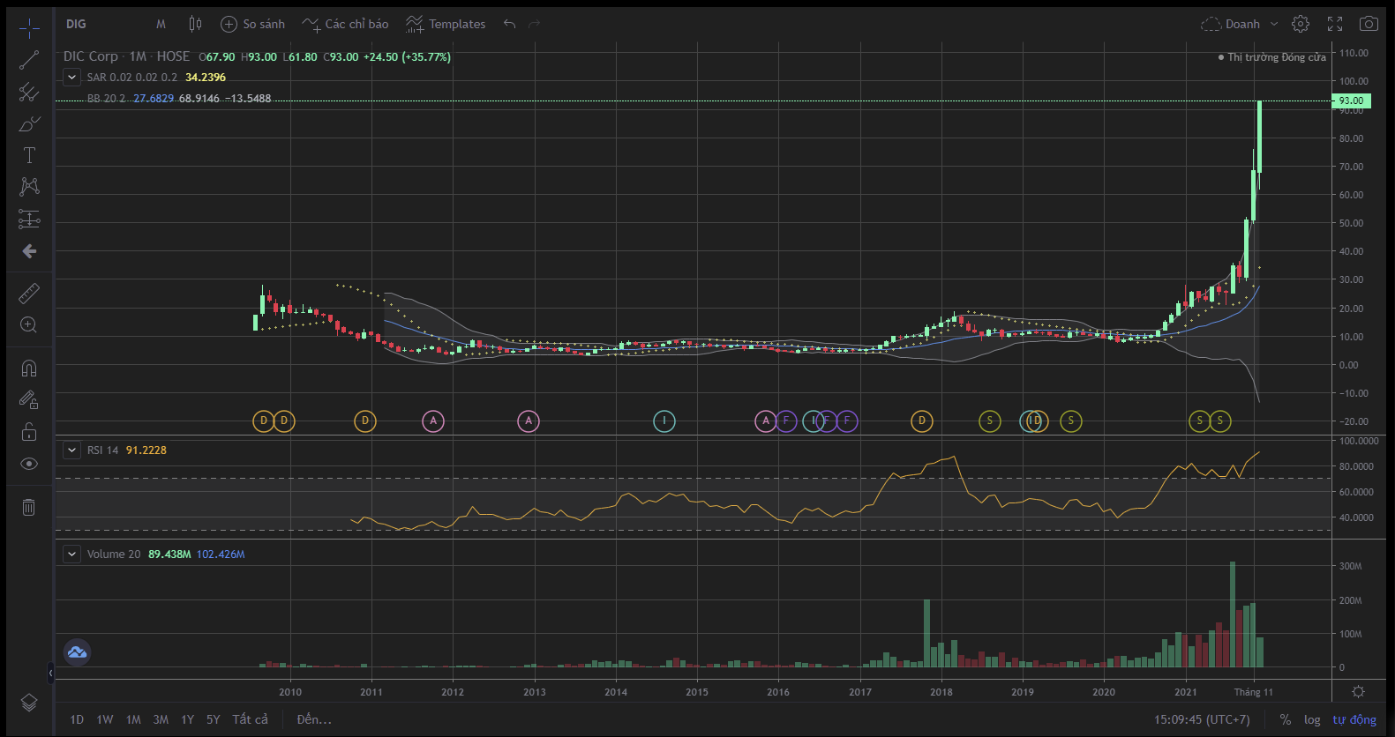Click the D dividend marker near 2018

coord(922,421)
